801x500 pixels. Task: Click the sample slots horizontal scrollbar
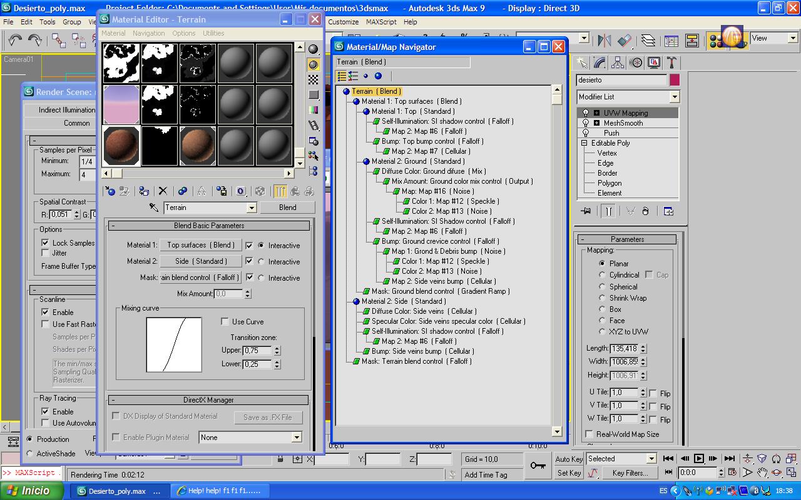coord(198,173)
